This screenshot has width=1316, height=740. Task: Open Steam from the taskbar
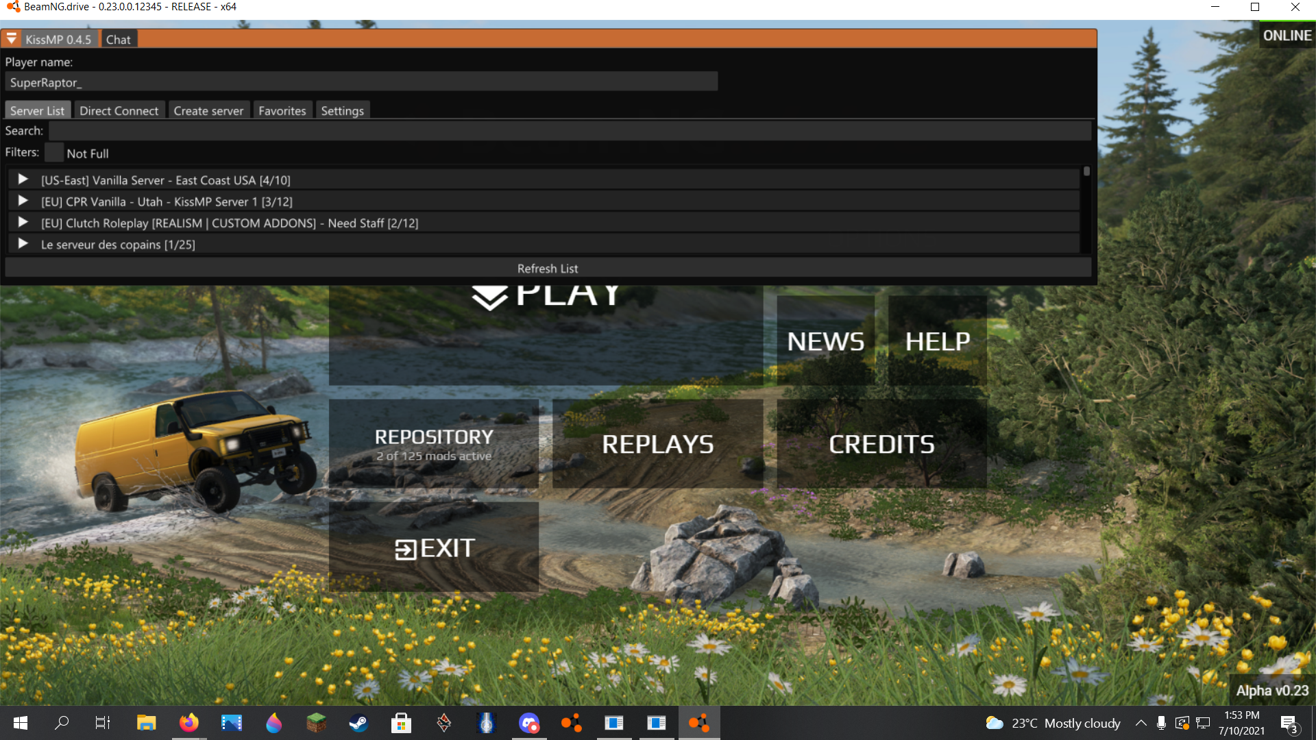tap(358, 723)
